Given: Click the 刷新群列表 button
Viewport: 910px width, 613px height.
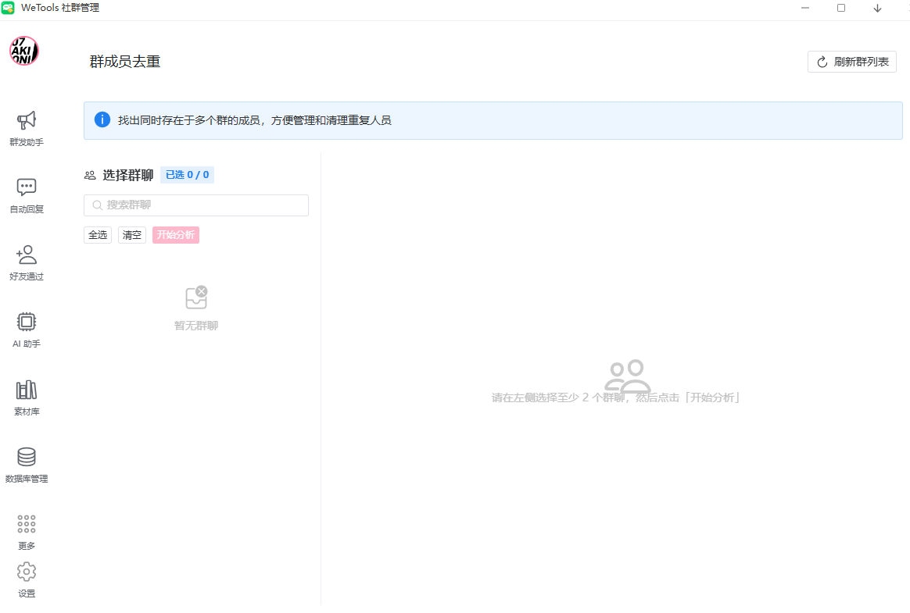Looking at the screenshot, I should coord(851,62).
